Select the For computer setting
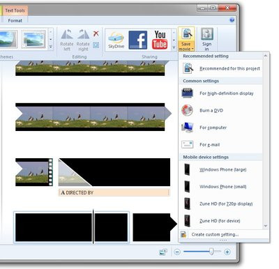279x269 pixels. pyautogui.click(x=220, y=128)
